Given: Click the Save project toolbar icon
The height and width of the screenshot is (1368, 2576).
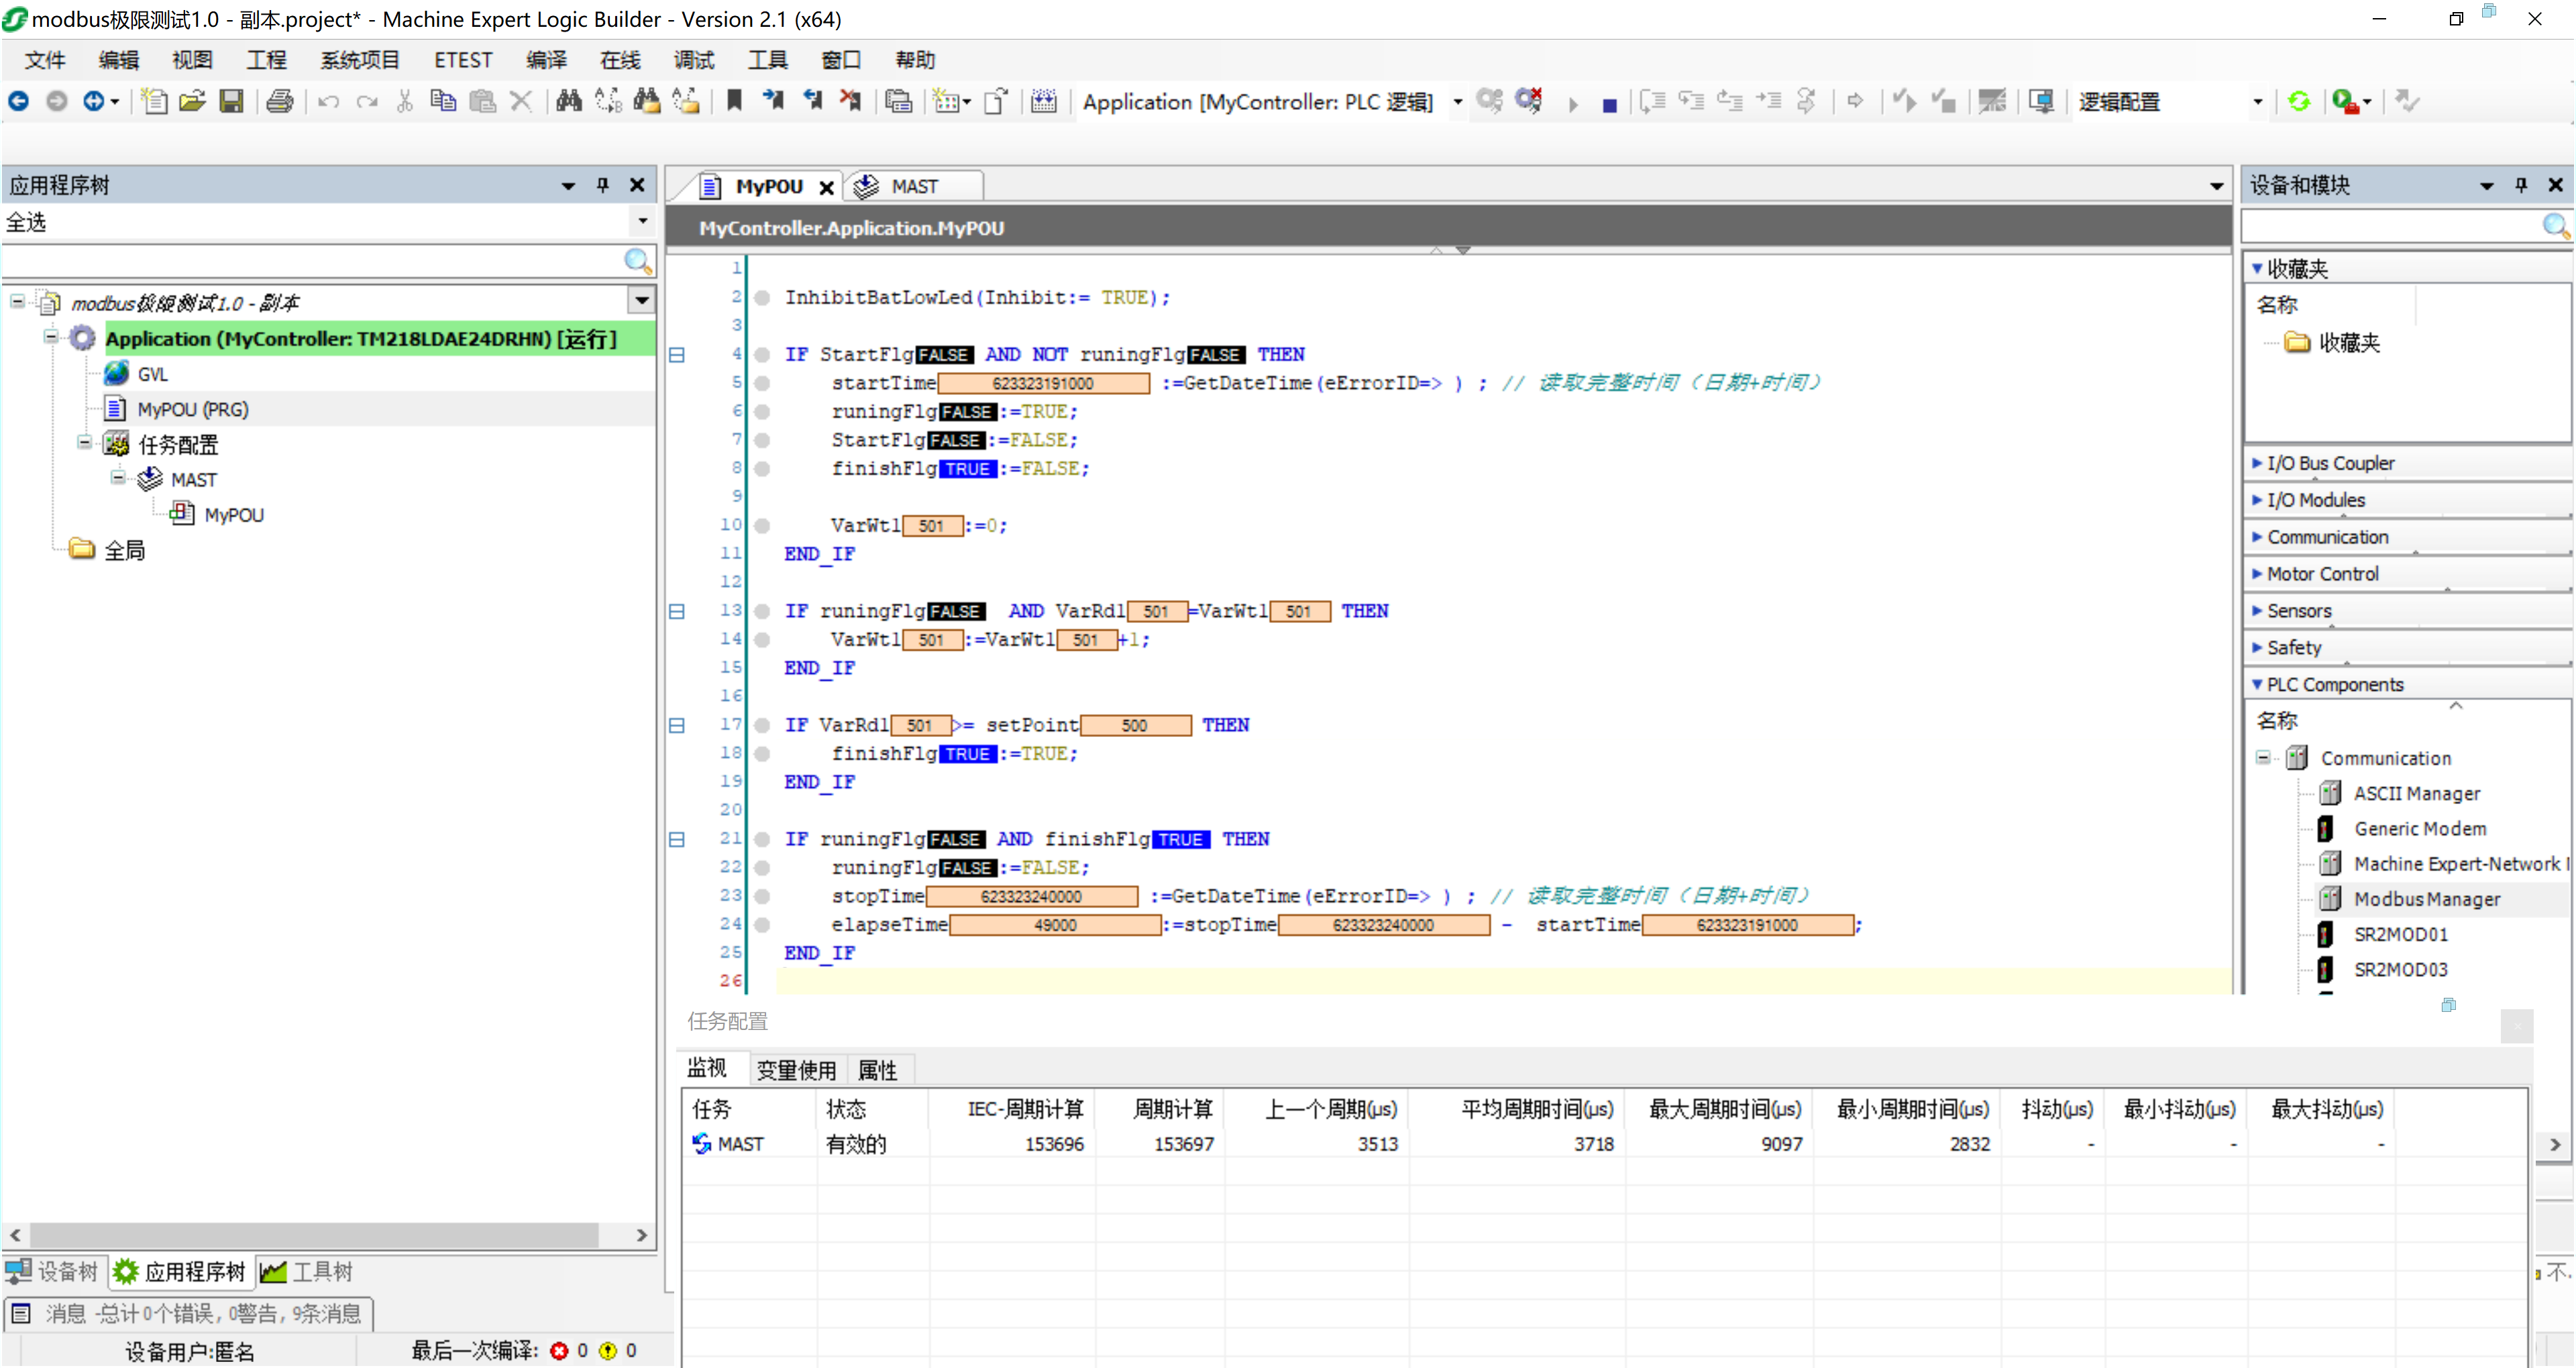Looking at the screenshot, I should (231, 102).
